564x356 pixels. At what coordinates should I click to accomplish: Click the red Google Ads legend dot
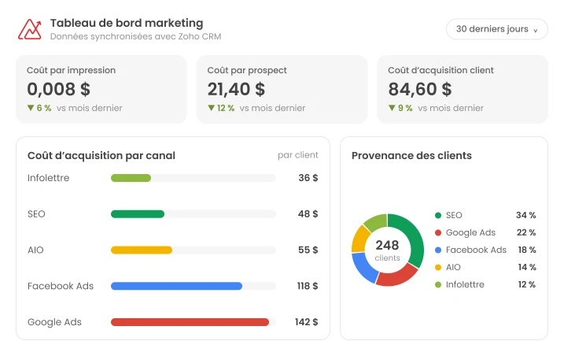click(437, 233)
